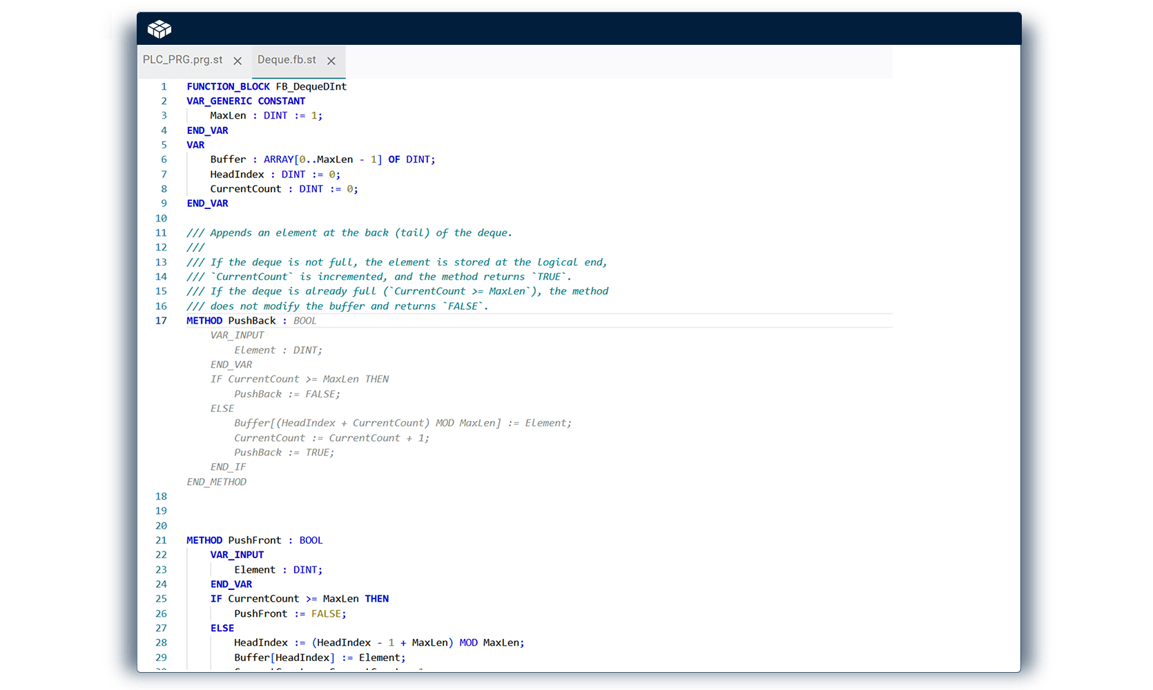Screen dimensions: 1153x690
Task: Click the greyed END_METHOD suggestion text
Action: click(216, 482)
